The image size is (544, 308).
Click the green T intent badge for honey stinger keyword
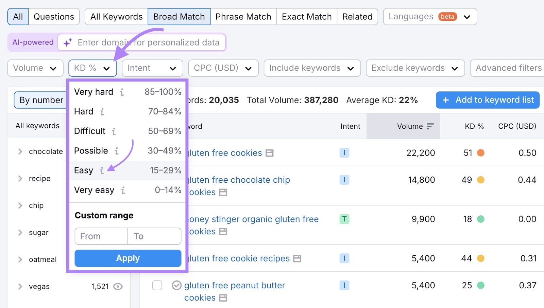point(344,219)
